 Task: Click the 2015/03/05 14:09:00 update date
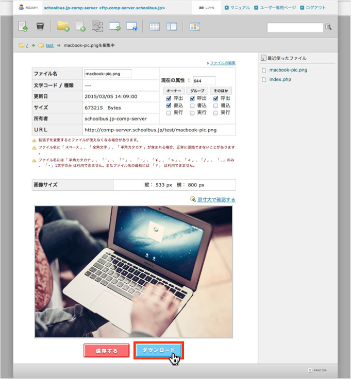(x=111, y=96)
